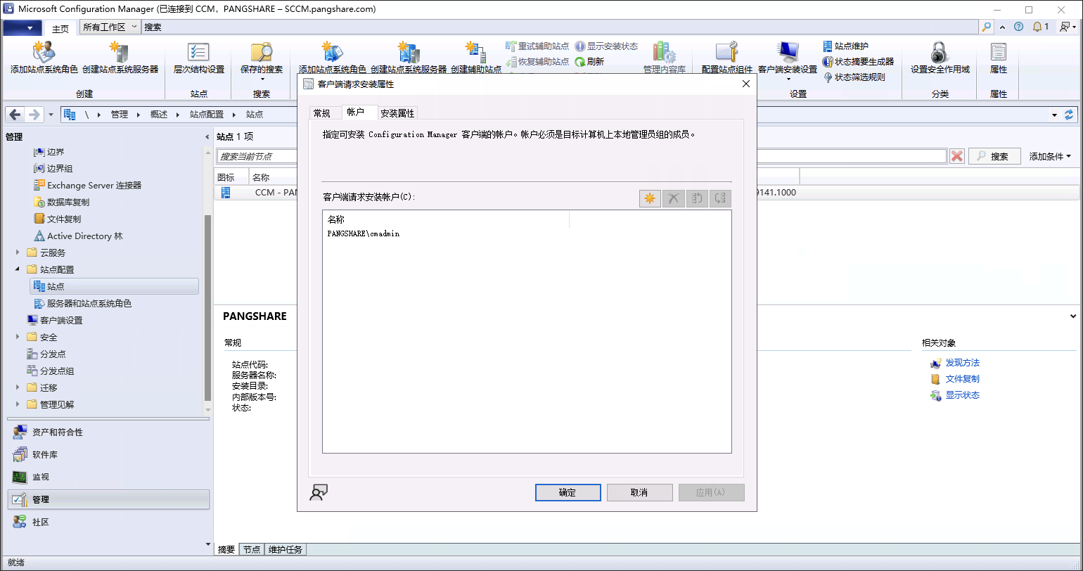Open 添加条件 dropdown
The height and width of the screenshot is (571, 1083).
tap(1050, 156)
